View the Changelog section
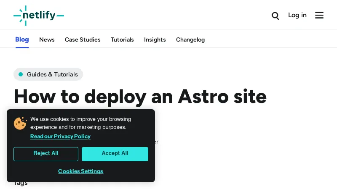337x189 pixels. (x=190, y=39)
